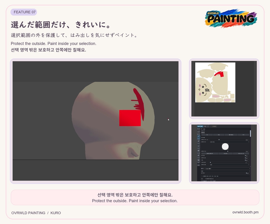Select the eraser tool in sidebar
Viewport: 270px width, 224px height.
coord(199,141)
